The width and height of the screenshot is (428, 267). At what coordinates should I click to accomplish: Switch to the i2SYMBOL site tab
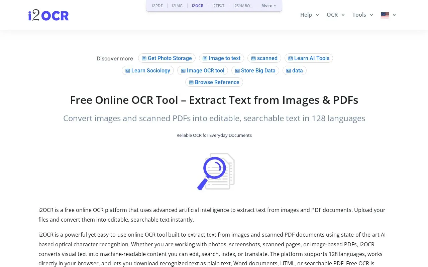pos(243,6)
